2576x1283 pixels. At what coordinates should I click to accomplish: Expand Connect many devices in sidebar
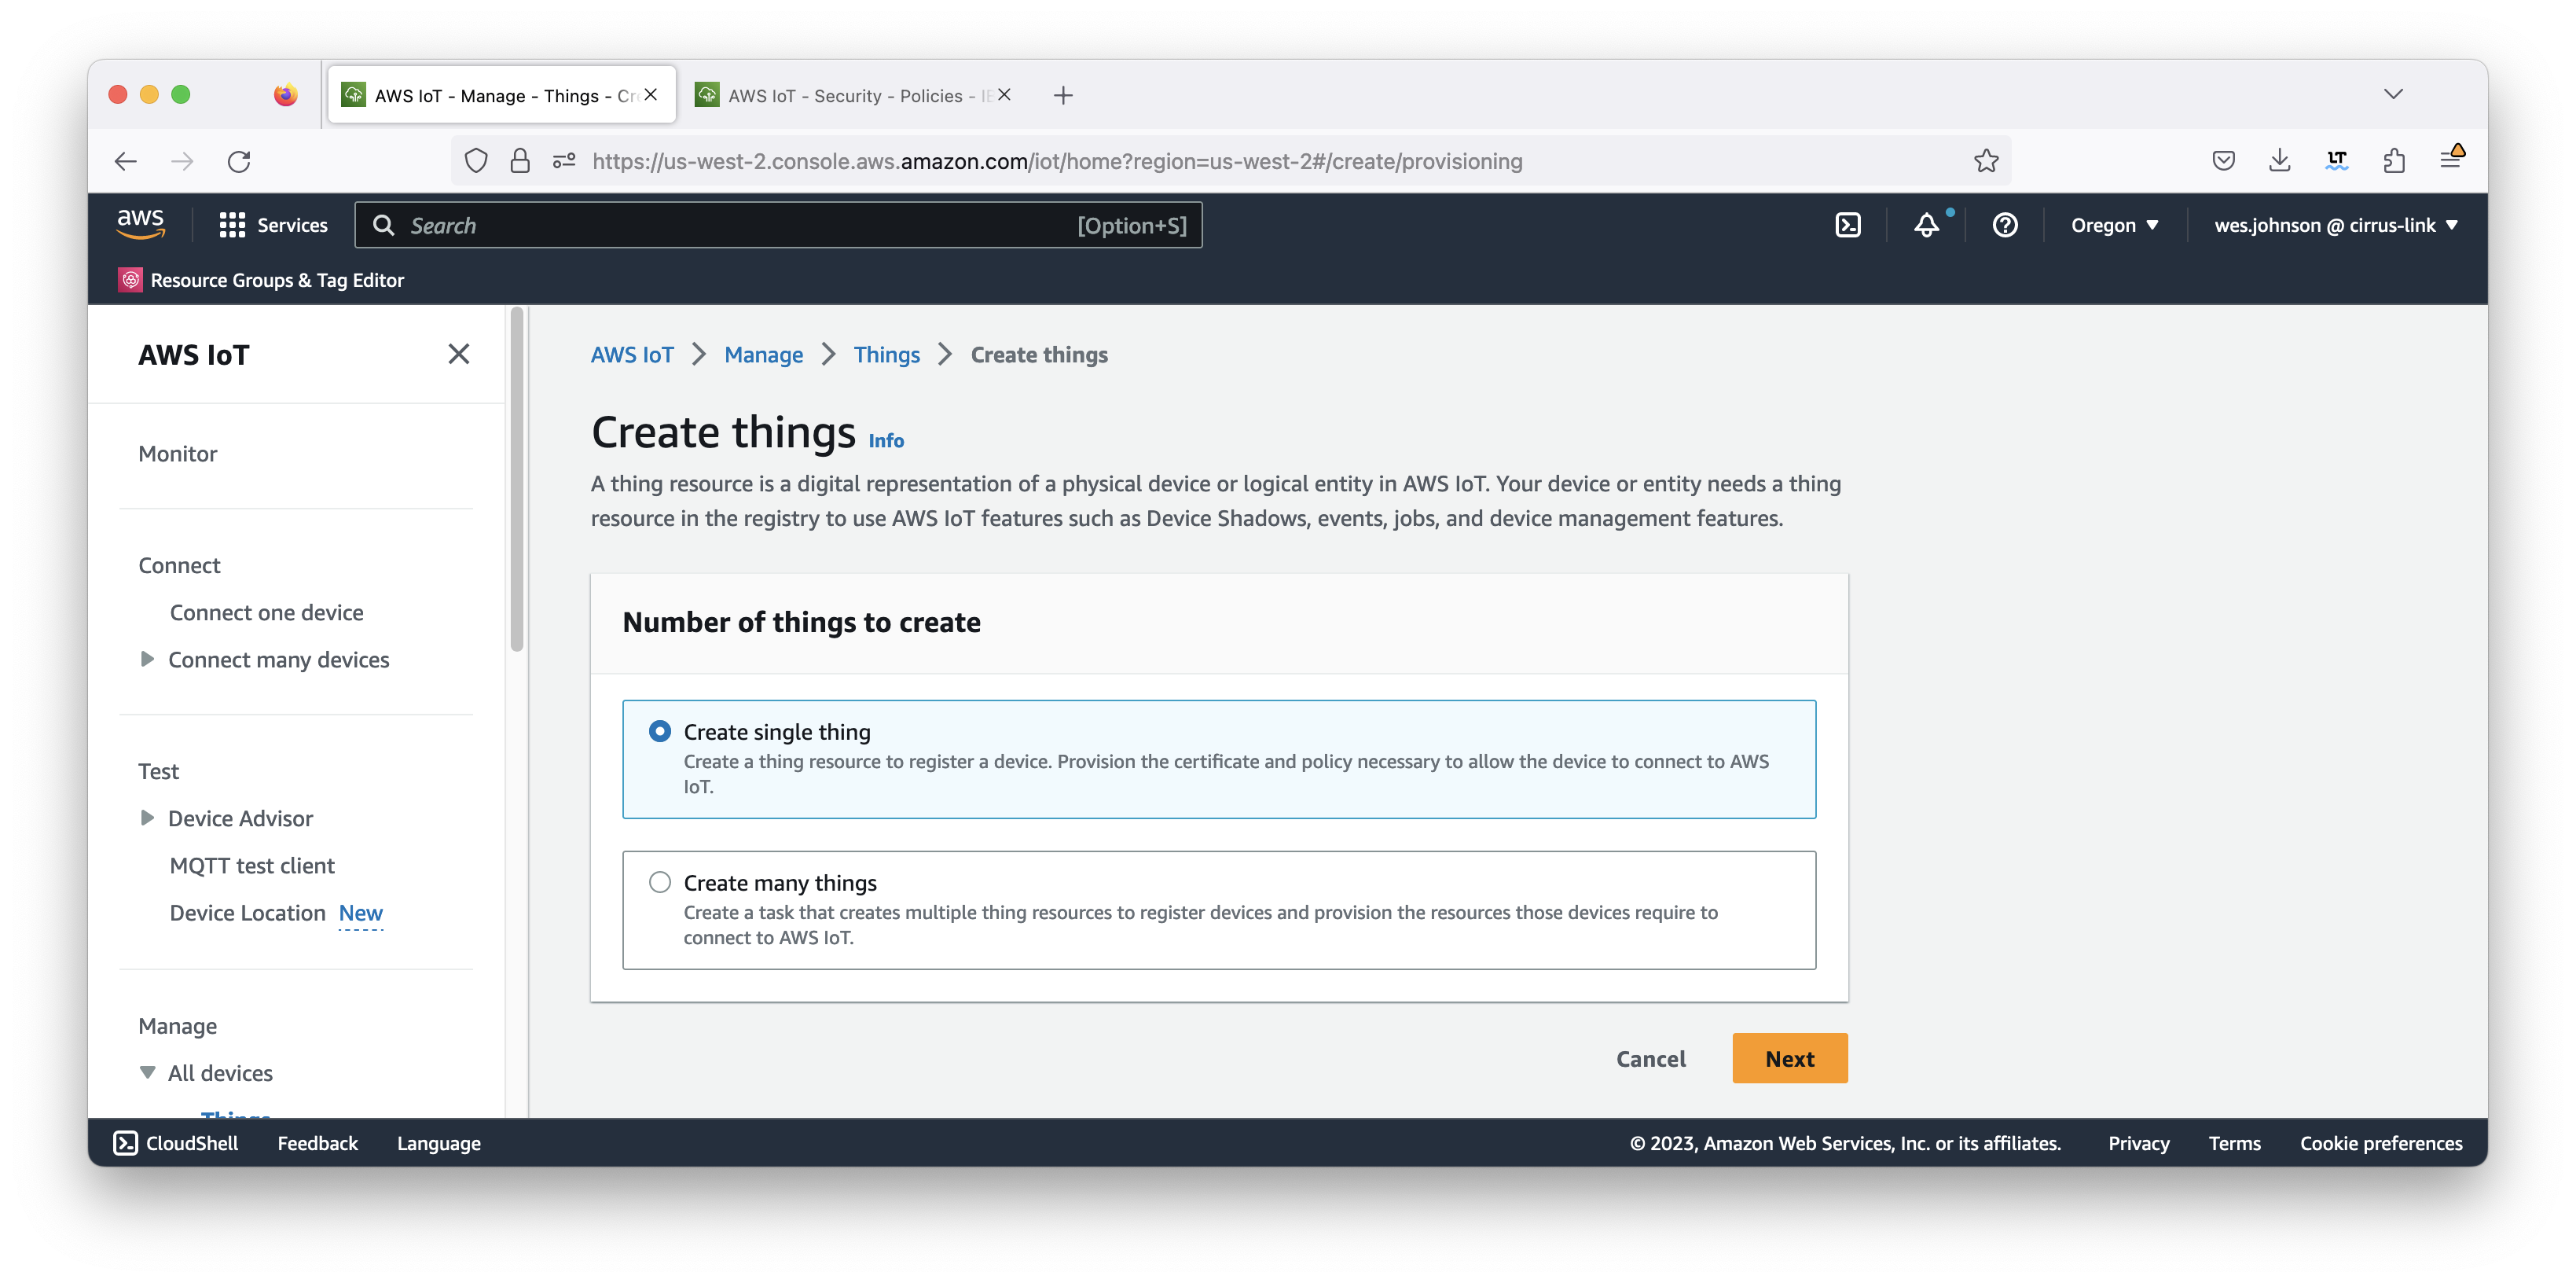pyautogui.click(x=147, y=659)
